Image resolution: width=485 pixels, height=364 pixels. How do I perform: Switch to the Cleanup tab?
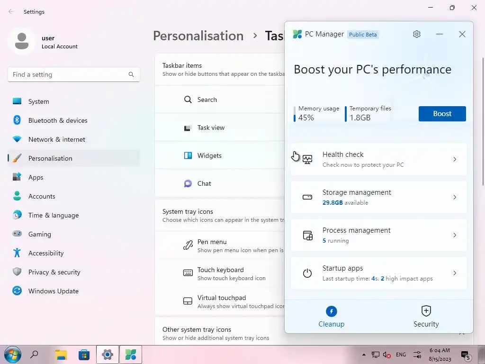point(331,316)
